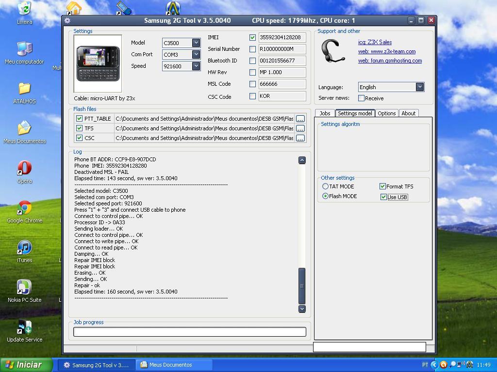Select the Flash MODE radio button
Viewport: 497px width, 372px height.
[325, 196]
